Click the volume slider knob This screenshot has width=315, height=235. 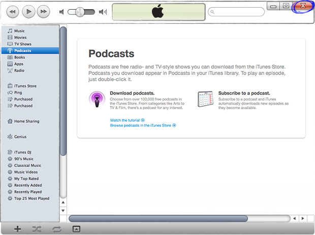coord(80,12)
